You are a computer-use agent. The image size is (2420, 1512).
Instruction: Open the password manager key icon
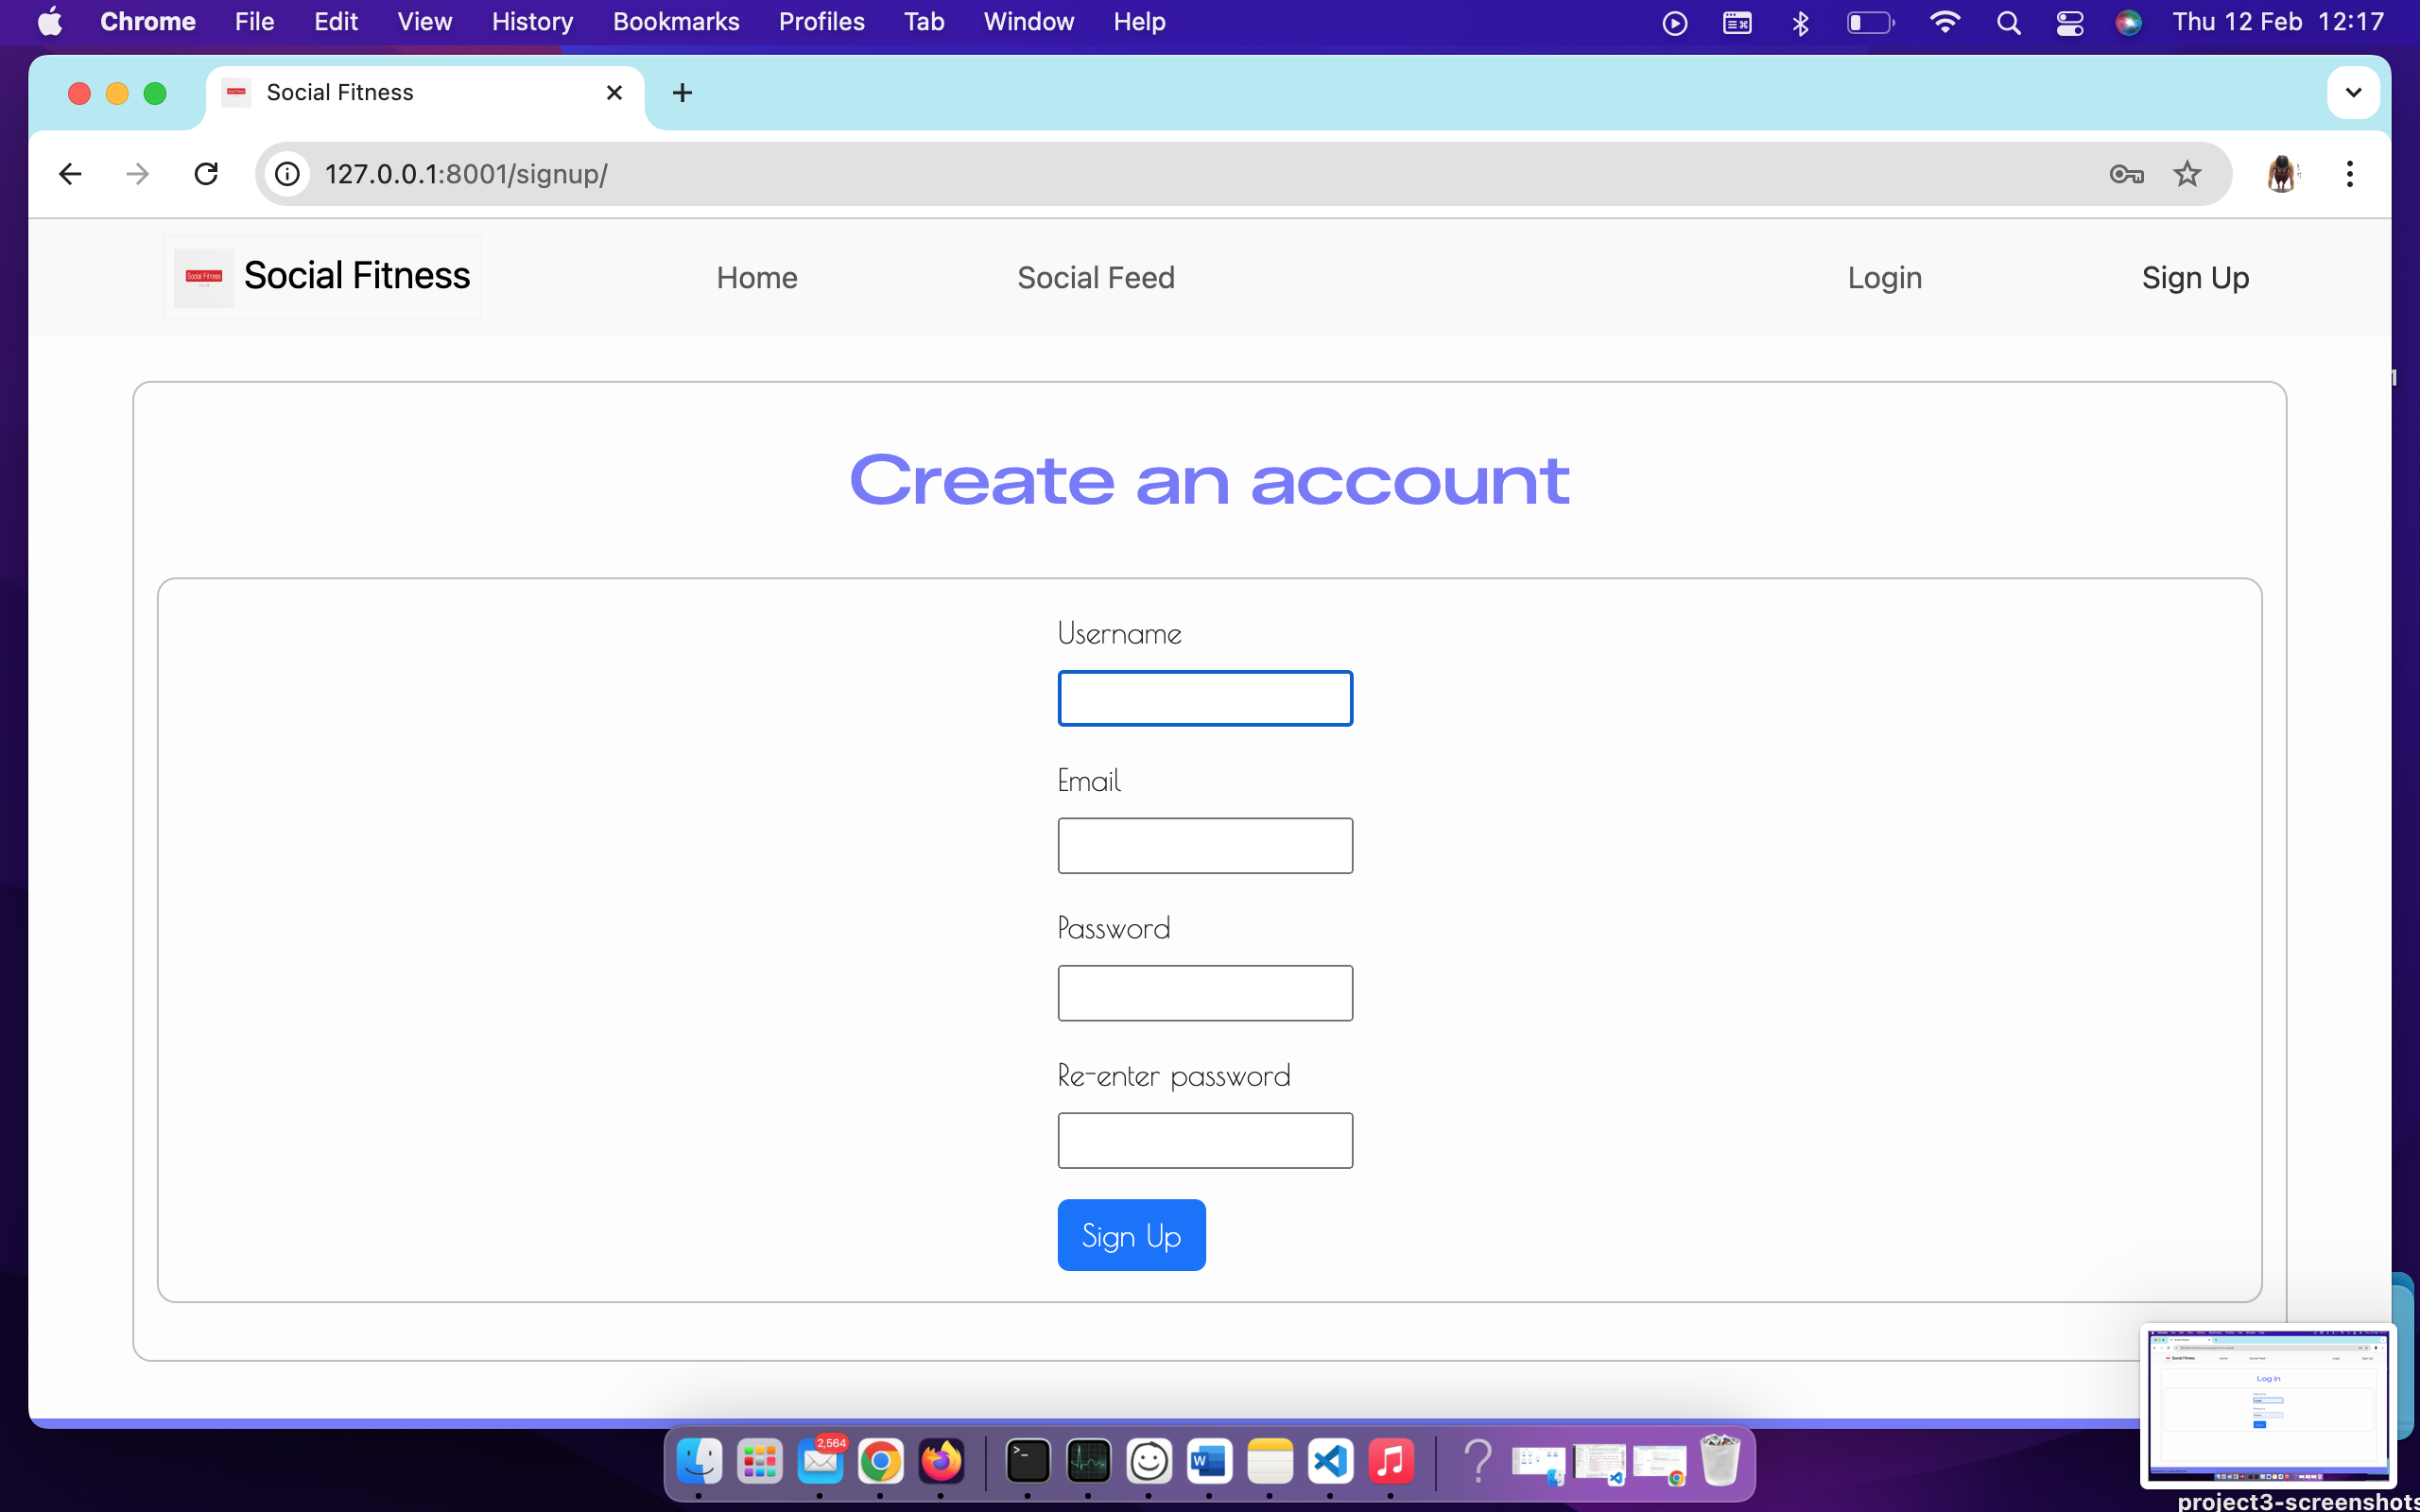[x=2127, y=173]
